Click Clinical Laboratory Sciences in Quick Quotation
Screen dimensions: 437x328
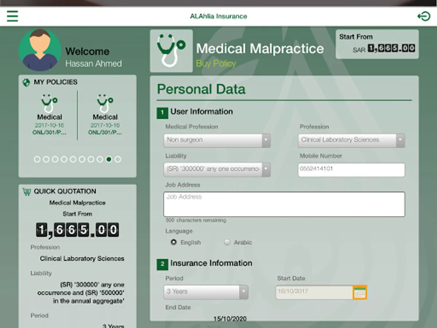click(x=82, y=259)
